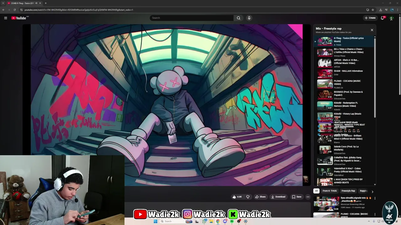Switch to Chrome in taskbar
This screenshot has width=401, height=225.
click(218, 221)
